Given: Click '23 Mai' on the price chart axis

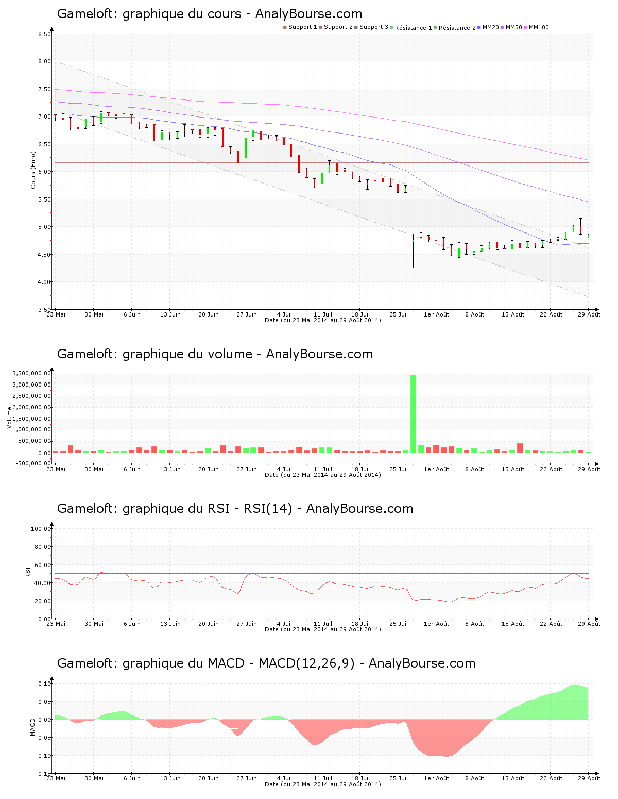Looking at the screenshot, I should [x=56, y=314].
